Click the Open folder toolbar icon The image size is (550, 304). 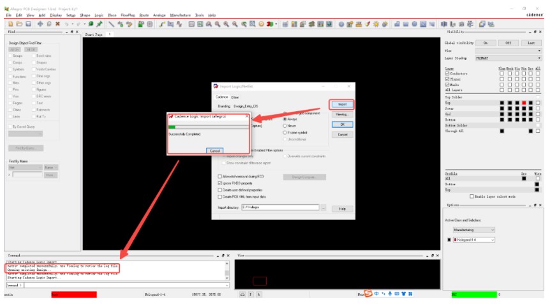pos(19,24)
